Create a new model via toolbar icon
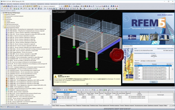The image size is (175, 110). [x=2, y=6]
